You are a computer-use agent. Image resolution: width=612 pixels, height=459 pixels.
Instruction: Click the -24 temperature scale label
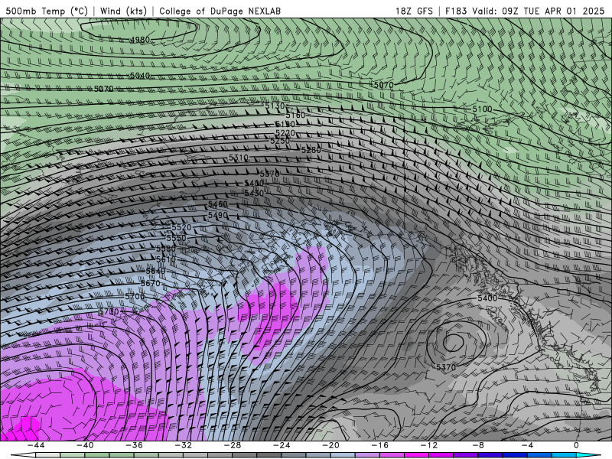tap(282, 445)
